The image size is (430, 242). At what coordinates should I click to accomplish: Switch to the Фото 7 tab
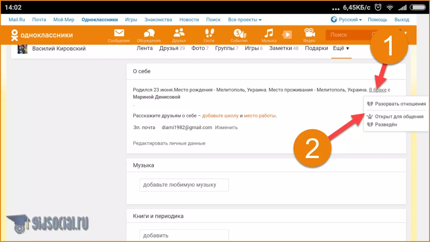coord(200,48)
